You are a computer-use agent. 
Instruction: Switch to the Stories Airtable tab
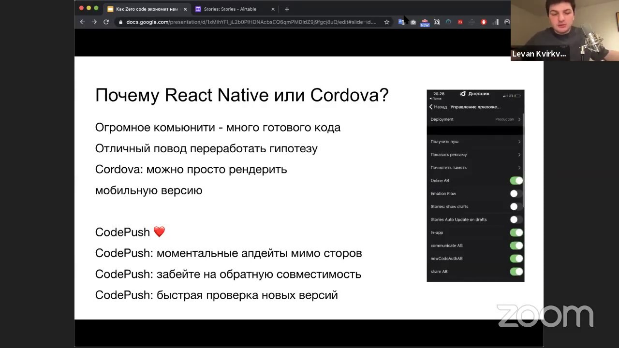click(x=235, y=9)
